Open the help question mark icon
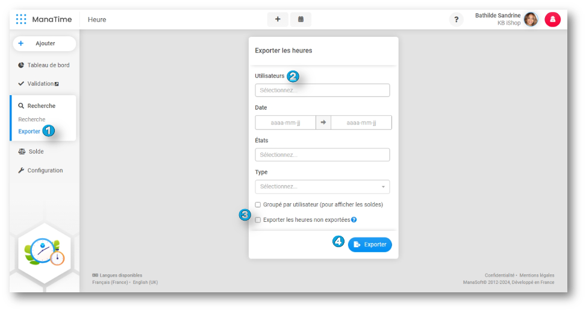 456,20
